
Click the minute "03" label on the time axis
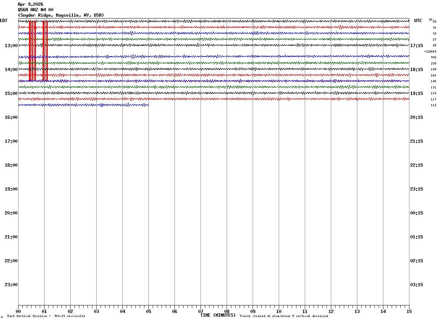tap(96, 312)
